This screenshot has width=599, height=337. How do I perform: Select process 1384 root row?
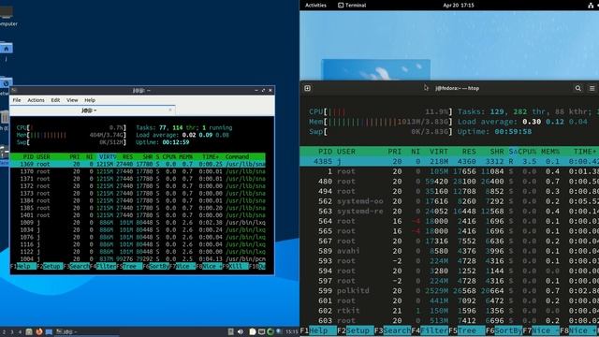(138, 200)
